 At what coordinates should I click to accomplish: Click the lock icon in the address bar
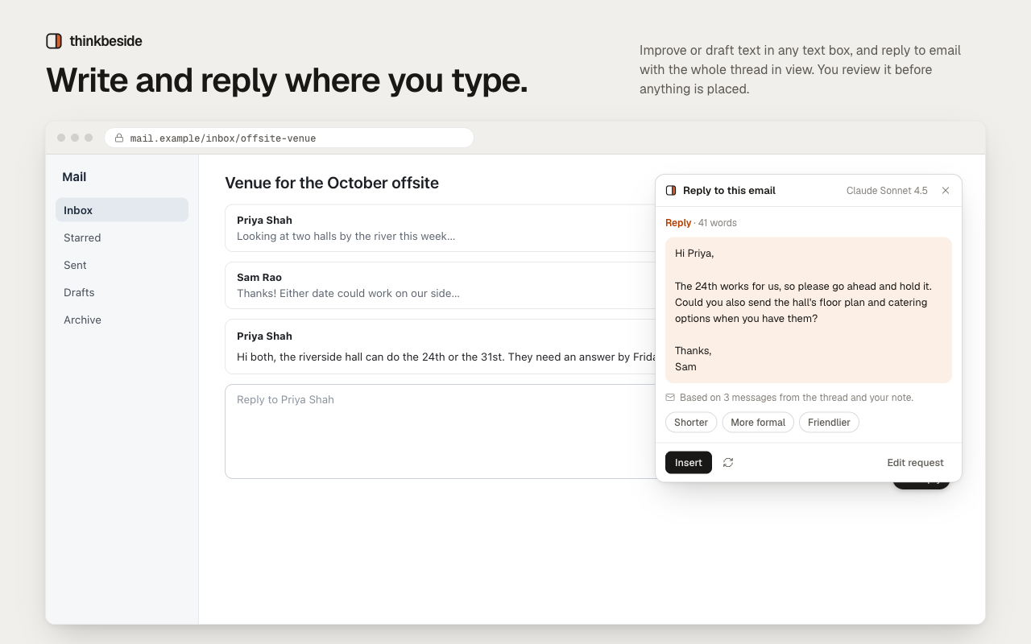coord(119,138)
